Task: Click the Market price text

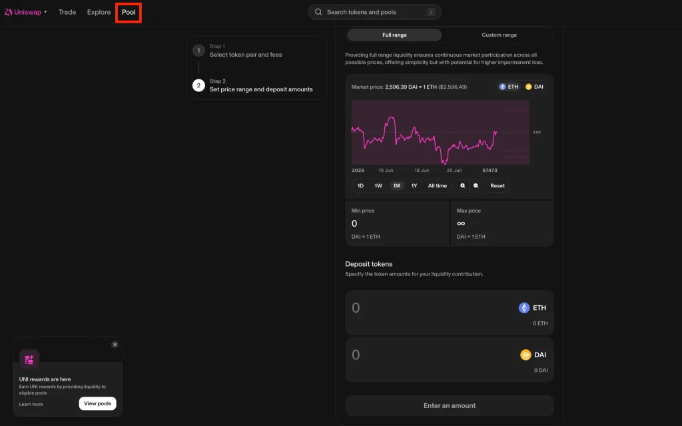Action: 409,87
